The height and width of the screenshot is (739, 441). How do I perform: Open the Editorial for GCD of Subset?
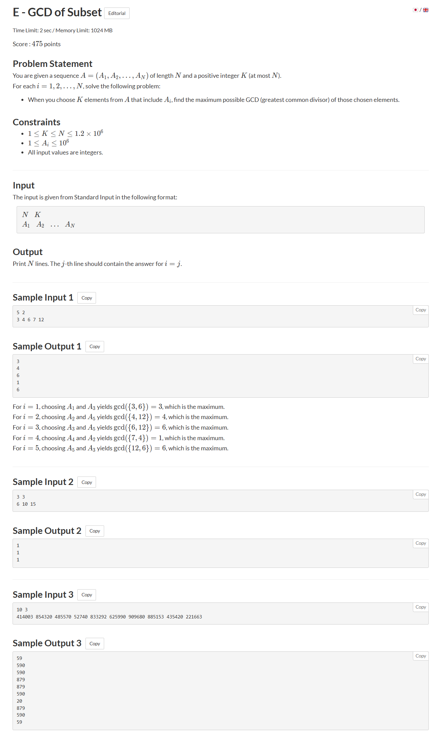coord(117,13)
